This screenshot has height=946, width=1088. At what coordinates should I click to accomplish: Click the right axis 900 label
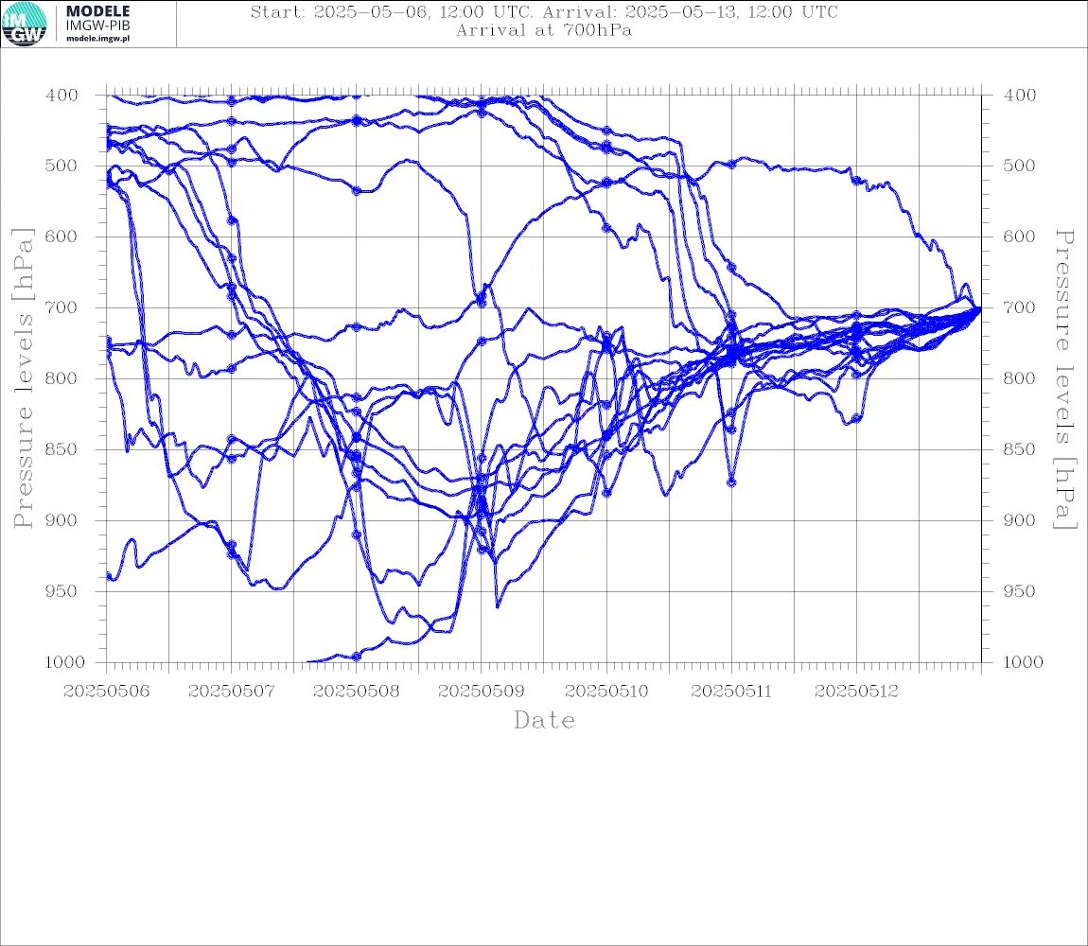tap(1019, 520)
